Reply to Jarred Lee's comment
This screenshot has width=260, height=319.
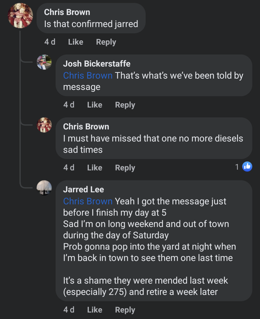(x=125, y=310)
